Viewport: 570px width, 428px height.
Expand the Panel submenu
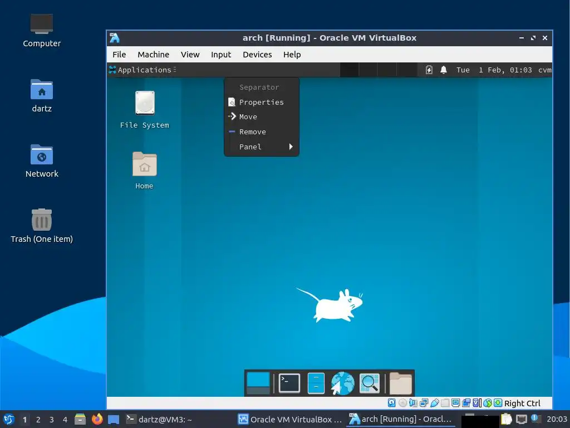(x=262, y=147)
